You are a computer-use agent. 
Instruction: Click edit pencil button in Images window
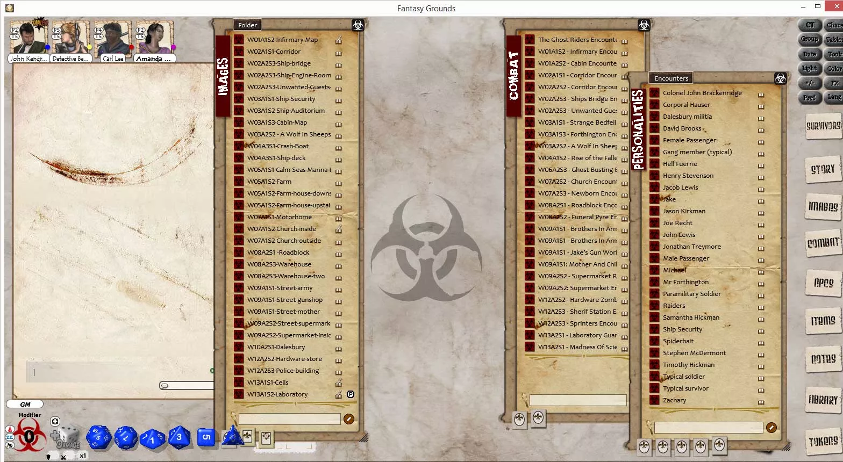point(349,419)
